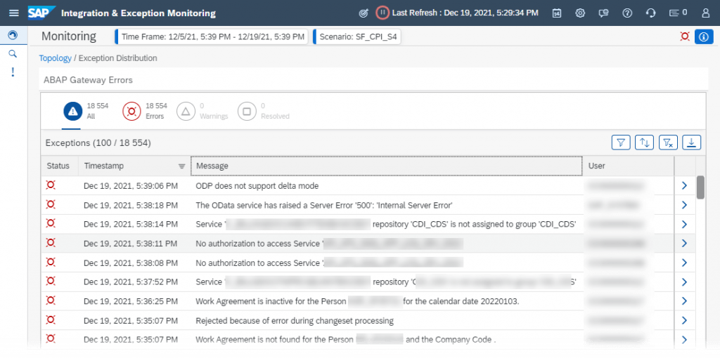
Task: Open the support headset icon
Action: pyautogui.click(x=650, y=13)
